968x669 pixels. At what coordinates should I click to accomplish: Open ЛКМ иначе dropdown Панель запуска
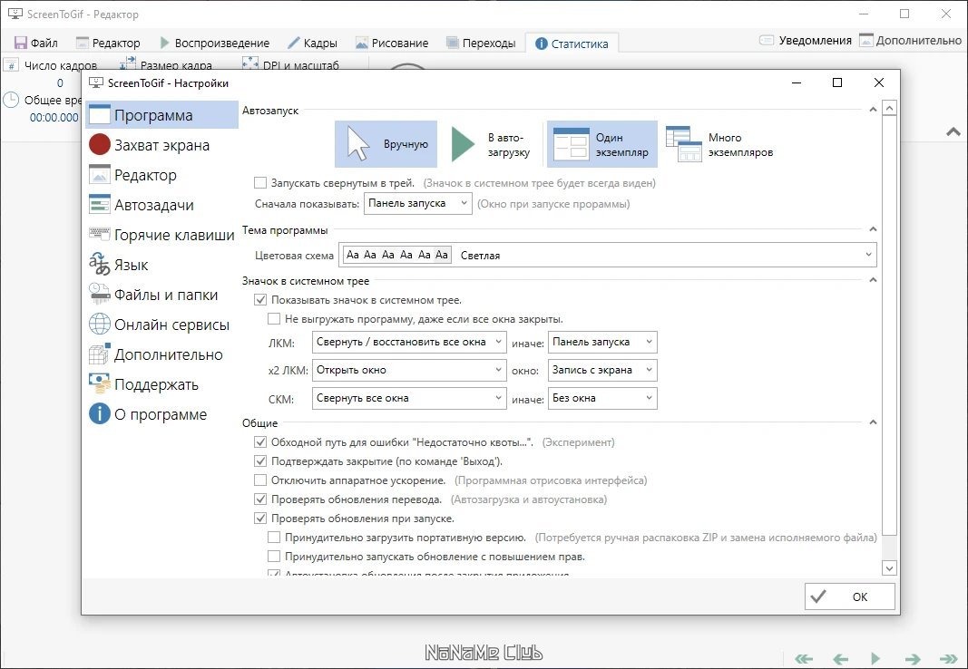click(602, 343)
